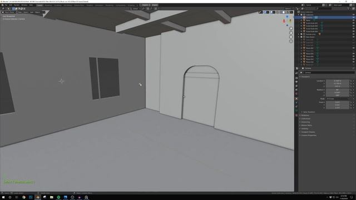Collapse the Main Room collection
356x200 pixels.
(299, 37)
